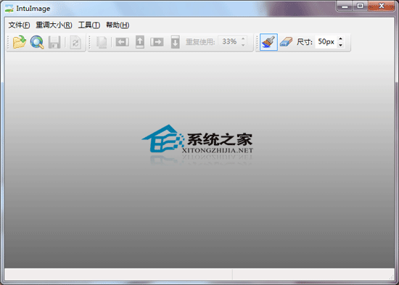Click the floppy disk save icon

(x=54, y=42)
